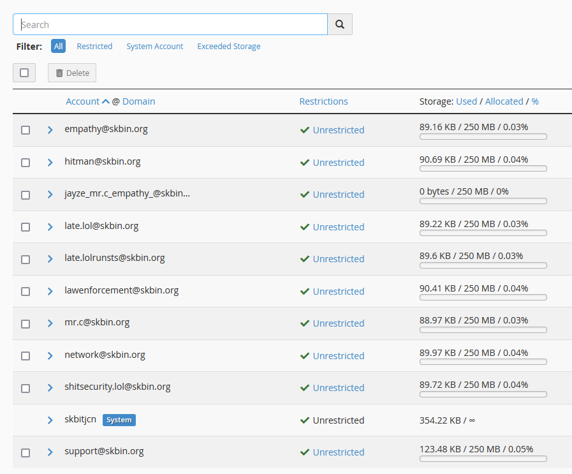Viewport: 572px width, 474px height.
Task: Select the lawenforcement@skbin.org checkbox
Action: (x=26, y=292)
